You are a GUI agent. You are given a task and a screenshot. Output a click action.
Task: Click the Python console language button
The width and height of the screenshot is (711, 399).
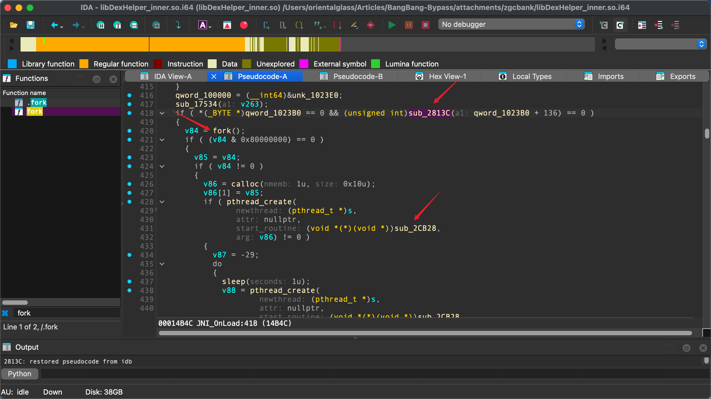pyautogui.click(x=20, y=374)
